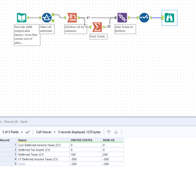Image resolution: width=196 pixels, height=176 pixels.
Task: Click the checkmark apply icon in results toolbar
Action: (x=27, y=132)
